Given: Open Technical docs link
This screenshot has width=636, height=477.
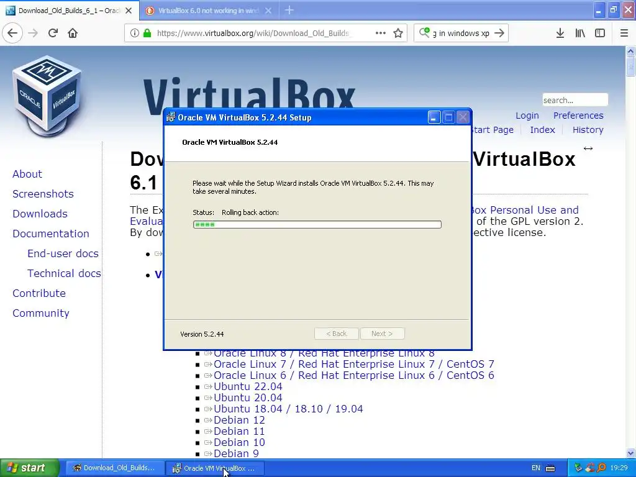Looking at the screenshot, I should pos(64,273).
